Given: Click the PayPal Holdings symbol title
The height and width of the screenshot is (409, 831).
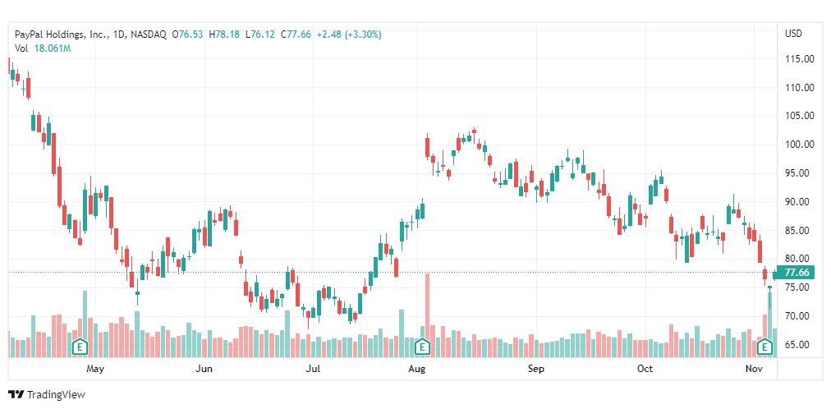Looking at the screenshot, I should (x=62, y=34).
